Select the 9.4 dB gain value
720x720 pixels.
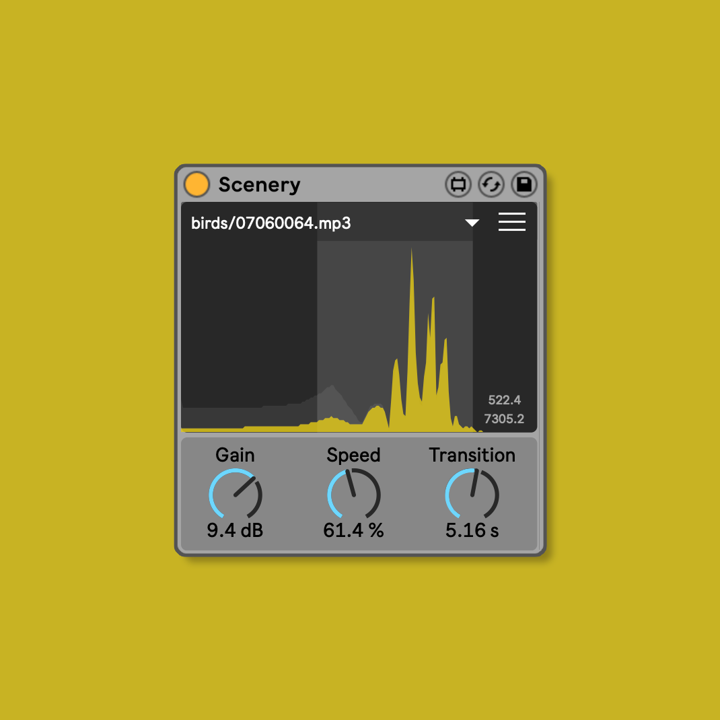(235, 530)
